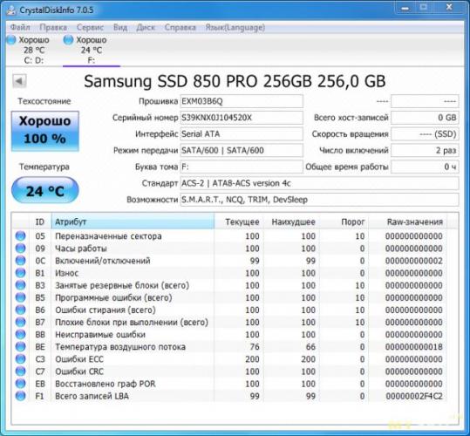Viewport: 470px width, 436px height.
Task: Click the 24 °C temperature button
Action: (45, 190)
